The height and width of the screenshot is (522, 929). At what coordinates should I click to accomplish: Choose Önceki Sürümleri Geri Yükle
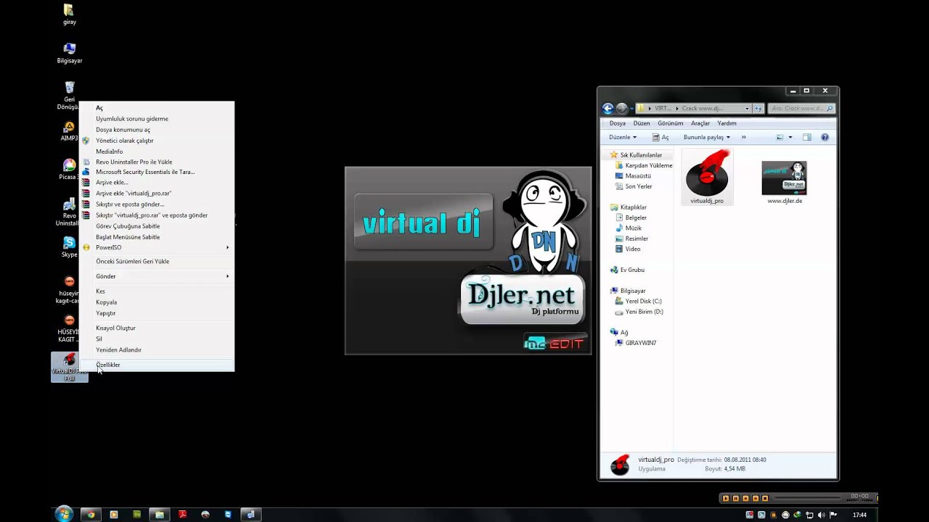pos(156,261)
